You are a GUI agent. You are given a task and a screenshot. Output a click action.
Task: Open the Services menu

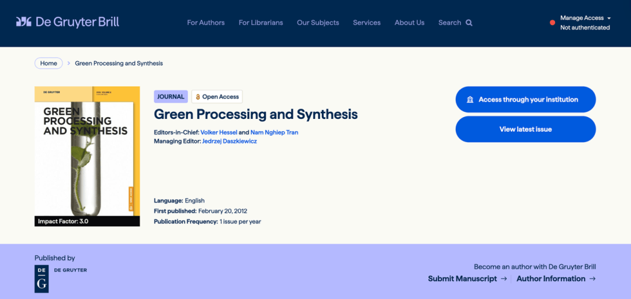pos(366,23)
